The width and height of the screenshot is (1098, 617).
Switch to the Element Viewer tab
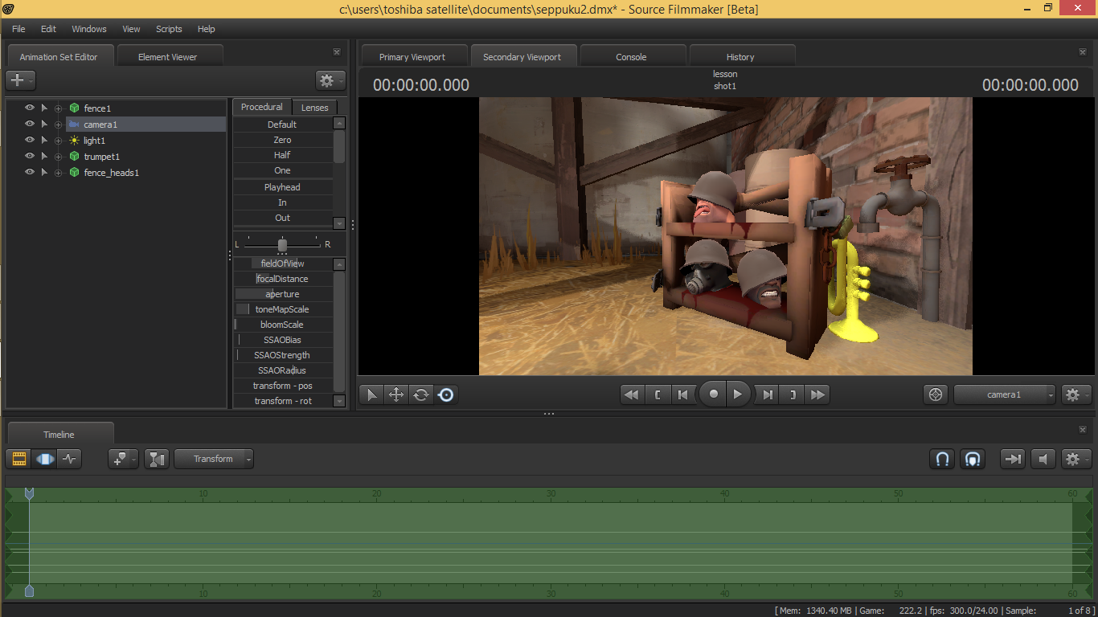coord(167,56)
